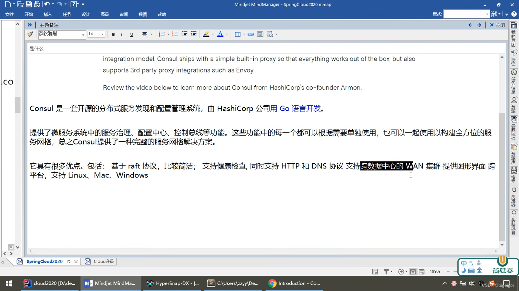Expand the table dropdown arrow

pyautogui.click(x=244, y=34)
